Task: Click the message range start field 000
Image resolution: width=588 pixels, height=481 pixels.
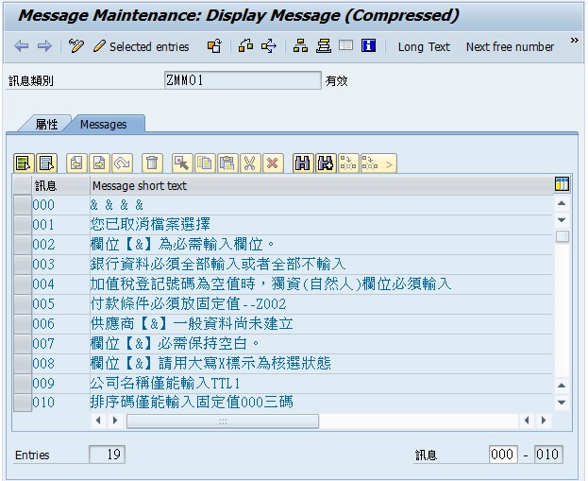Action: coord(503,455)
